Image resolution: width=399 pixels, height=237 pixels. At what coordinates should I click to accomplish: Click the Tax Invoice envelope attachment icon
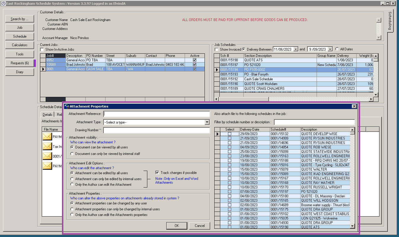(x=47, y=146)
